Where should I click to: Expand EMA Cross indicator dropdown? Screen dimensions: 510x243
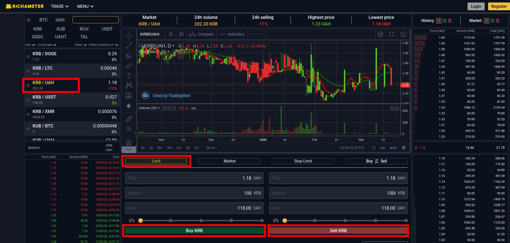[168, 52]
